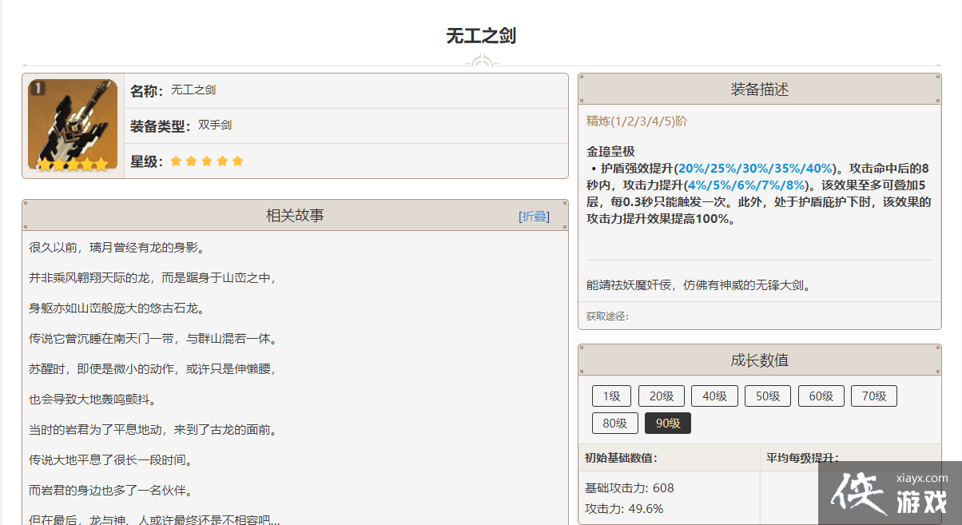
Task: Select the 40级 level button
Action: (714, 396)
